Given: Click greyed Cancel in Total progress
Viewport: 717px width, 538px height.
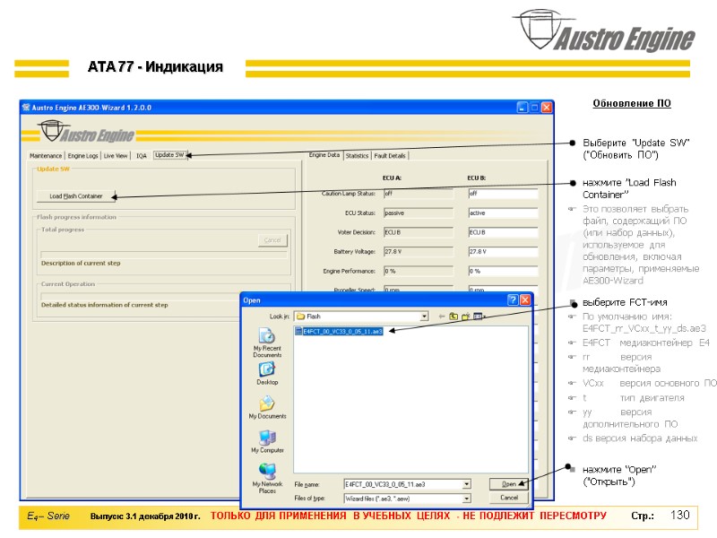Looking at the screenshot, I should (272, 240).
